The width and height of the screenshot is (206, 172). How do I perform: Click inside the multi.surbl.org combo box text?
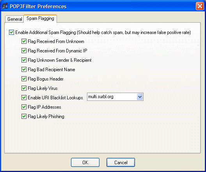pos(112,97)
